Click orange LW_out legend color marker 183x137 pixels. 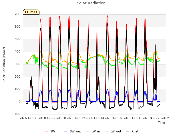click(x=106, y=132)
